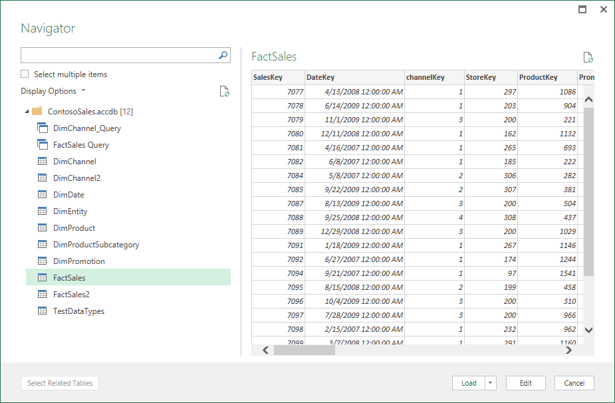Open the Display Options dropdown

(53, 91)
